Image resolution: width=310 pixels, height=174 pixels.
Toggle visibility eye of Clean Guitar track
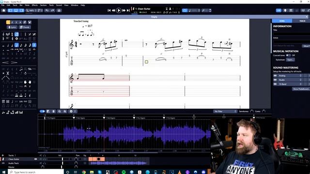(x=35, y=159)
